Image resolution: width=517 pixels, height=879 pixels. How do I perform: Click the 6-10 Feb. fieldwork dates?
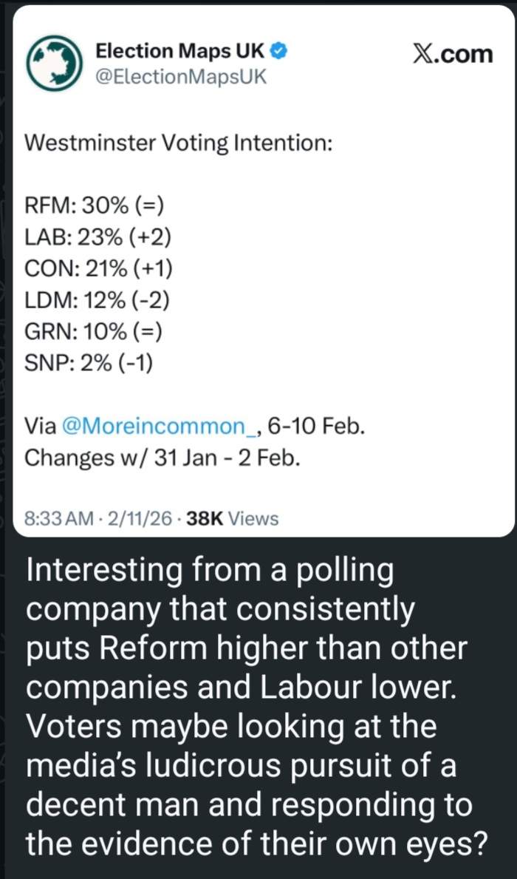pyautogui.click(x=316, y=426)
